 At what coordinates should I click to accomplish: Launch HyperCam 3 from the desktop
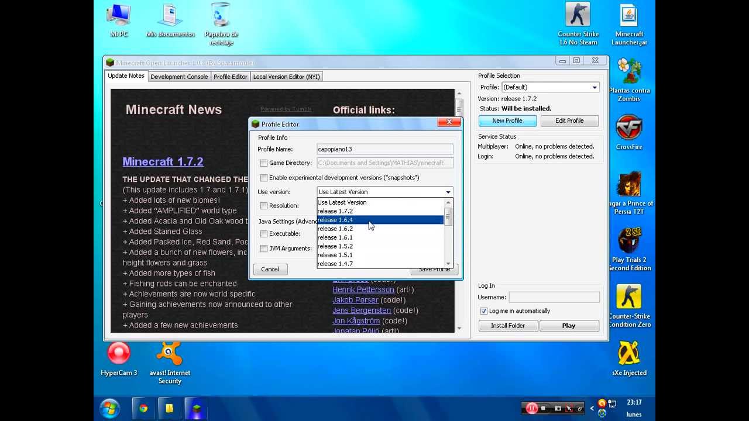[119, 358]
